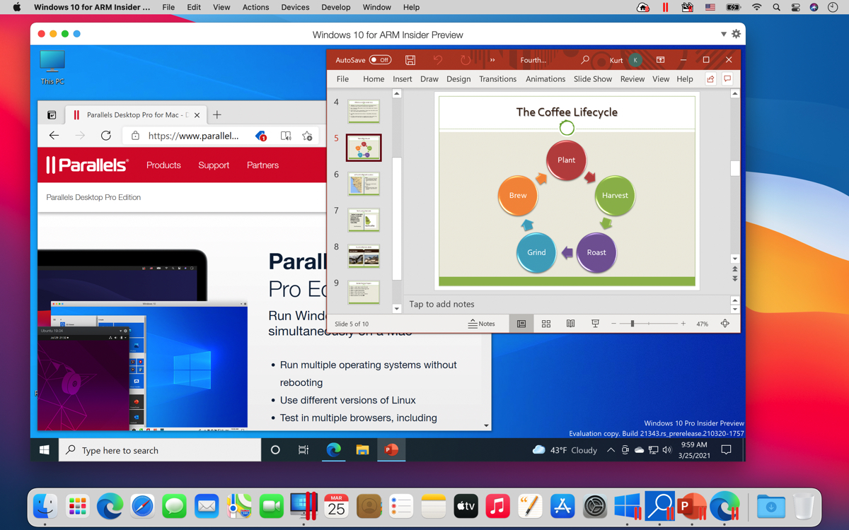This screenshot has height=530, width=849.
Task: Open the Draw ribbon tab
Action: point(429,79)
